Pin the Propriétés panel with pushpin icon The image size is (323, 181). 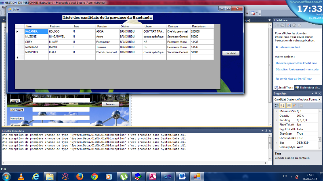click(316, 94)
